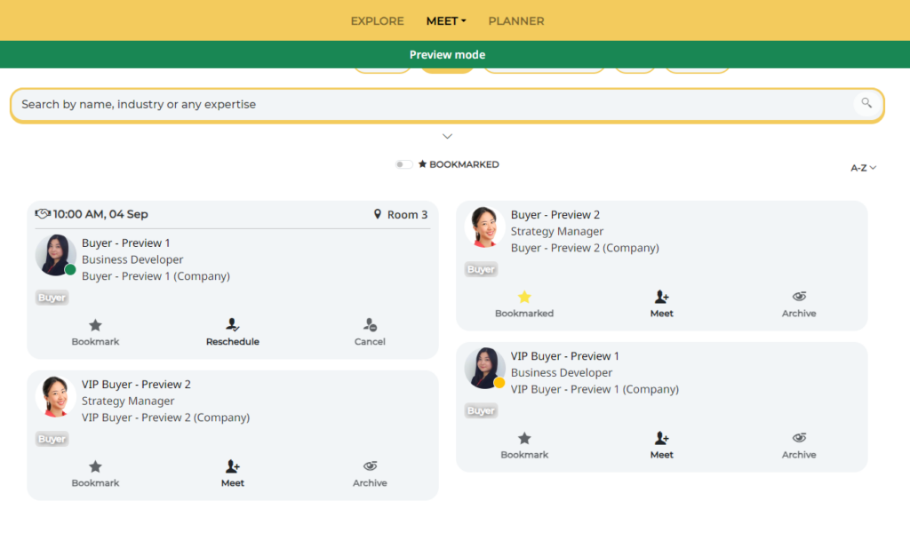This screenshot has height=533, width=910.
Task: Expand the MEET dropdown menu
Action: click(446, 20)
